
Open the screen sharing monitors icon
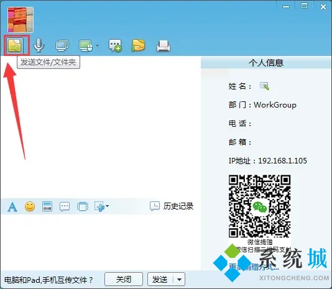tap(62, 46)
